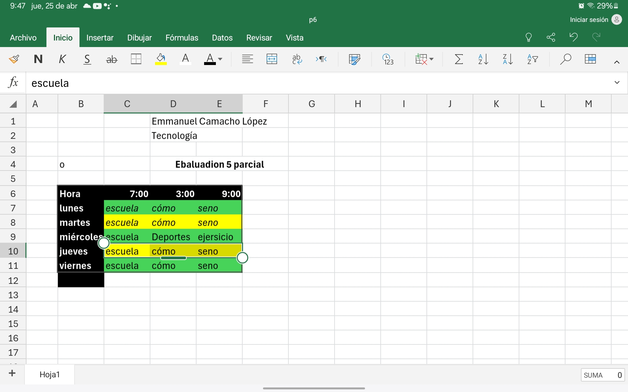
Task: Open the search magnifier tool
Action: pyautogui.click(x=565, y=59)
